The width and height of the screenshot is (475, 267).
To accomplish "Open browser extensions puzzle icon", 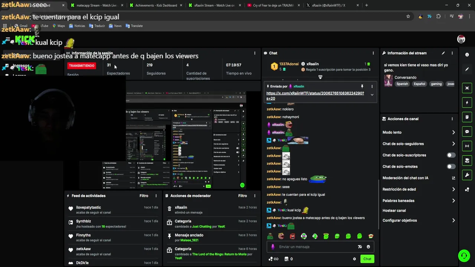I will [438, 16].
